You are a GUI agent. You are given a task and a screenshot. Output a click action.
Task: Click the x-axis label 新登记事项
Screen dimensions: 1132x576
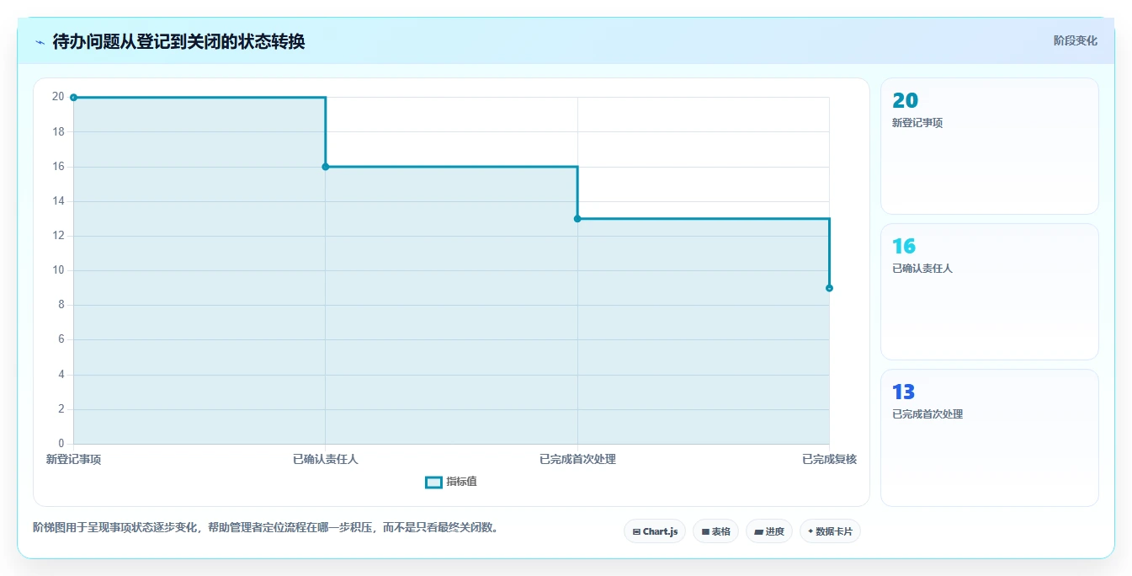tap(73, 460)
